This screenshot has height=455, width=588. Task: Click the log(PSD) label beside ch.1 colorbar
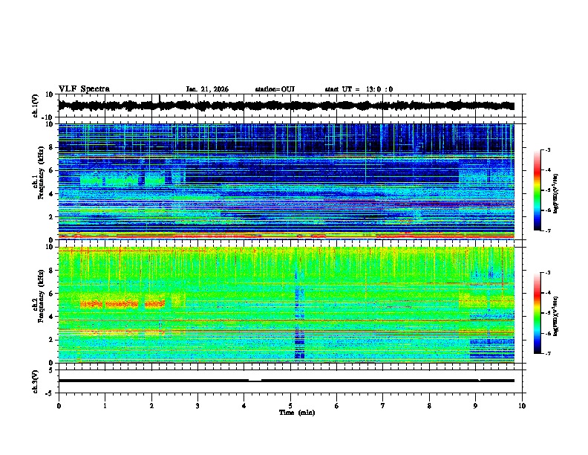pos(555,194)
